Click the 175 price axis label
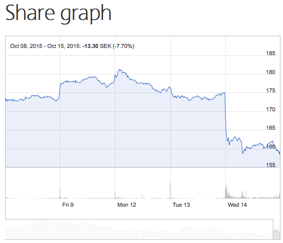The width and height of the screenshot is (283, 243). coord(271,90)
